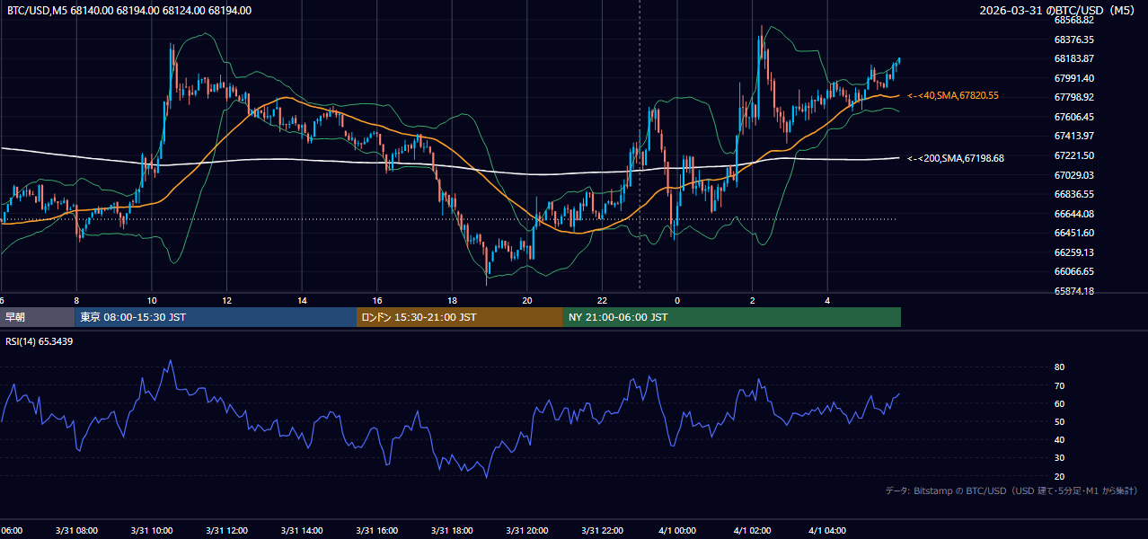Viewport: 1148px width, 539px height.
Task: Click the 3/31 20:00 date label
Action: point(527,531)
